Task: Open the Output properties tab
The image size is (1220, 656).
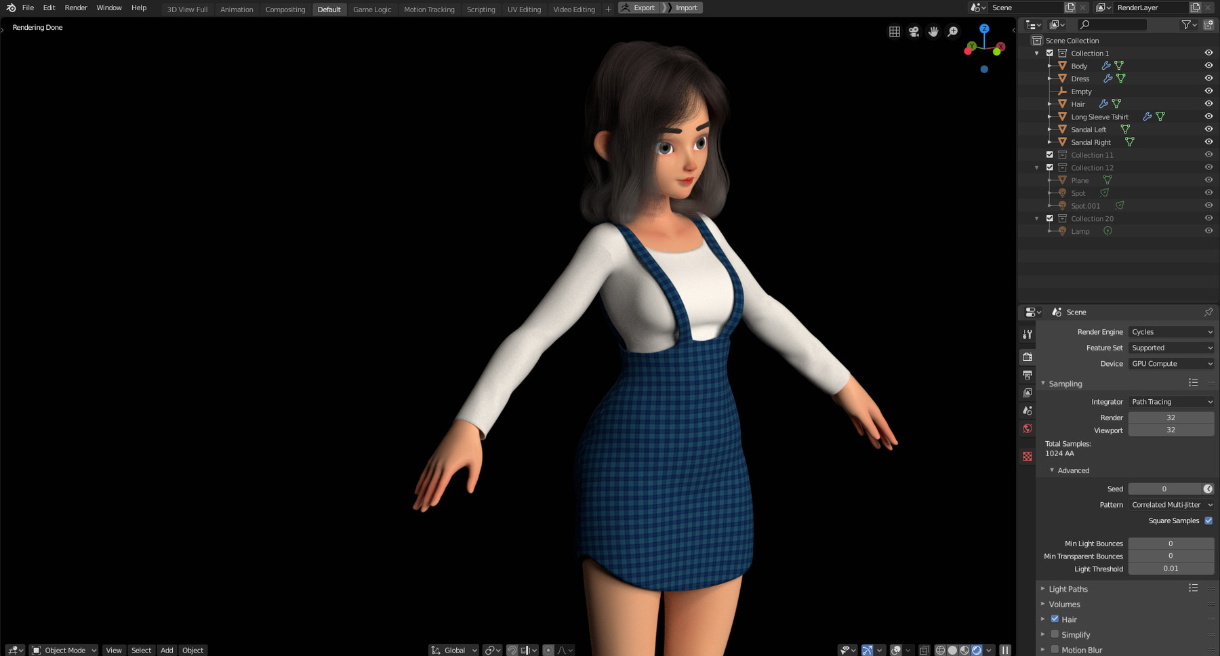Action: (x=1028, y=375)
